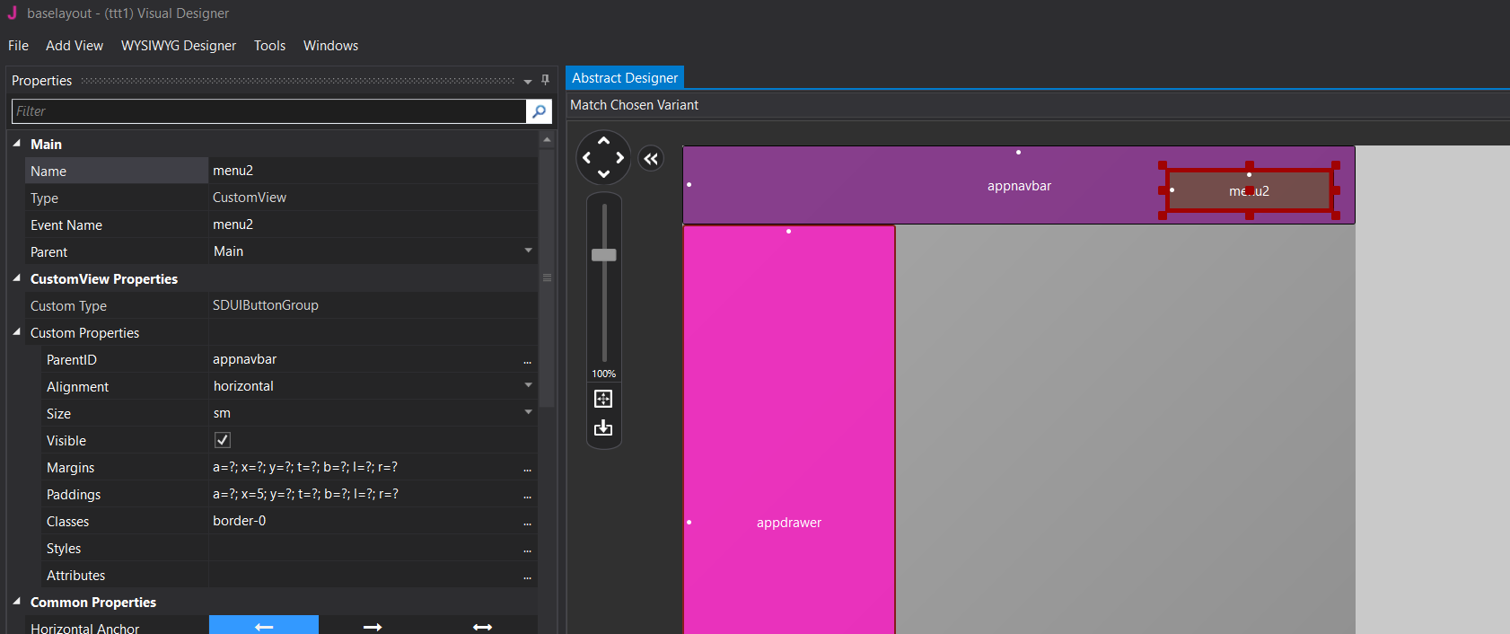
Task: Edit the Name field value menu2
Action: (x=373, y=171)
